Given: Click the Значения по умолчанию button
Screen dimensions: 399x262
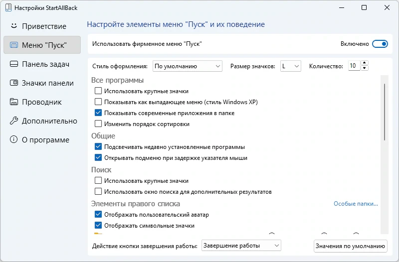Looking at the screenshot, I should (x=351, y=246).
